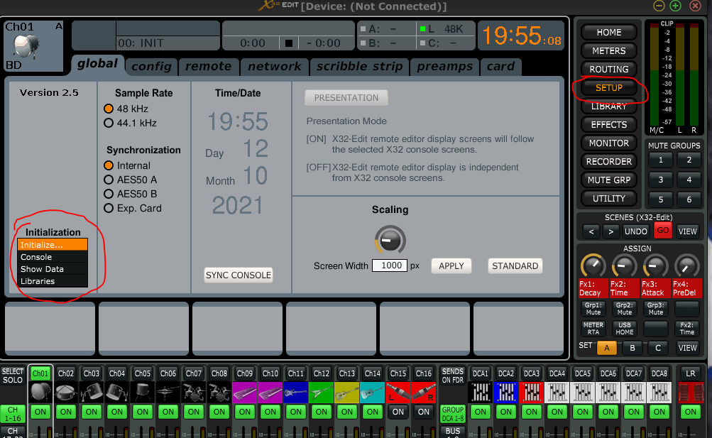
Task: Select AES50 B synchronization source
Action: [109, 194]
